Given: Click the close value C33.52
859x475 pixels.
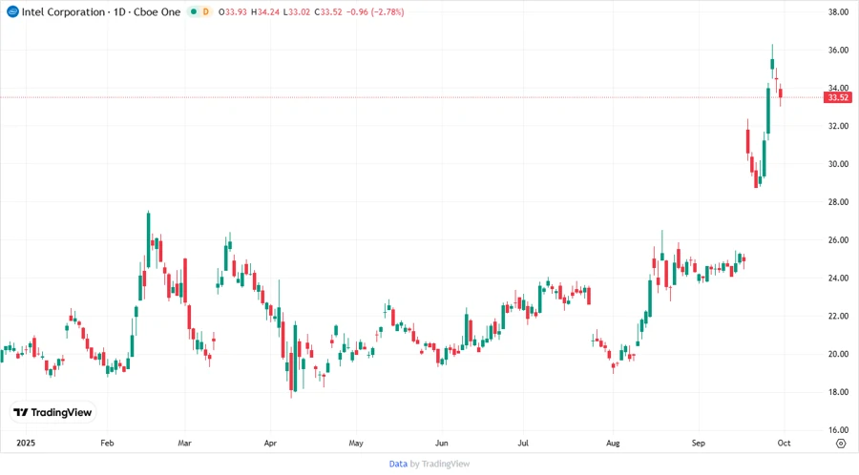Looking at the screenshot, I should 328,11.
